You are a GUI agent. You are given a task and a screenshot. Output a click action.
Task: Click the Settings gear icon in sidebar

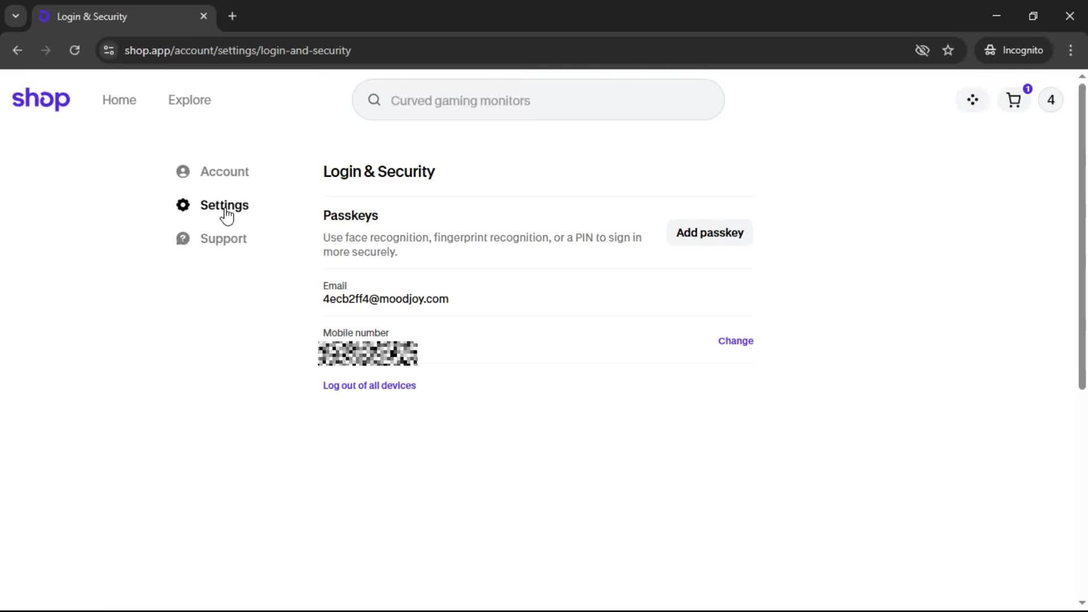coord(182,205)
